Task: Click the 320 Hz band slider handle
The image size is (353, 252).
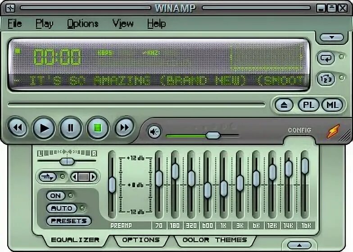Action: pyautogui.click(x=191, y=179)
